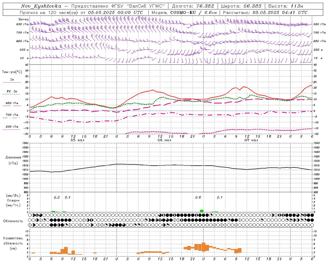This screenshot has width=327, height=261.
Task: Click the '0.2' precipitation amount value
Action: click(x=57, y=198)
